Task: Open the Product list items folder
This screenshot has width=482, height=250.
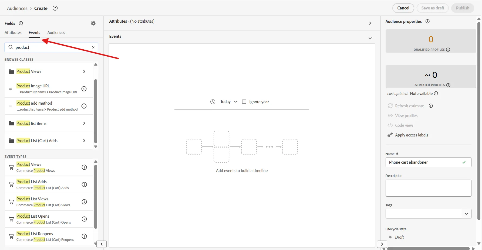Action: 49,123
